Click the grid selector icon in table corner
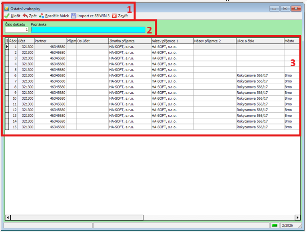The height and width of the screenshot is (232, 307). [x=7, y=41]
